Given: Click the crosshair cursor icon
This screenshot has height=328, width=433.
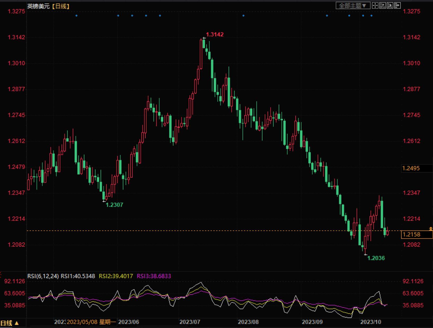Looking at the screenshot, I should pyautogui.click(x=375, y=6).
